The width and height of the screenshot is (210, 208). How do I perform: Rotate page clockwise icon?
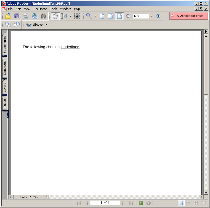tap(8, 25)
